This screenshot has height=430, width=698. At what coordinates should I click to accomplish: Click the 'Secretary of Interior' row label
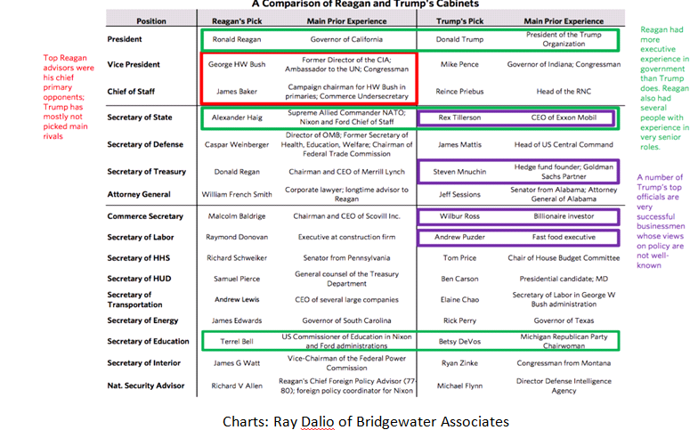pyautogui.click(x=144, y=363)
